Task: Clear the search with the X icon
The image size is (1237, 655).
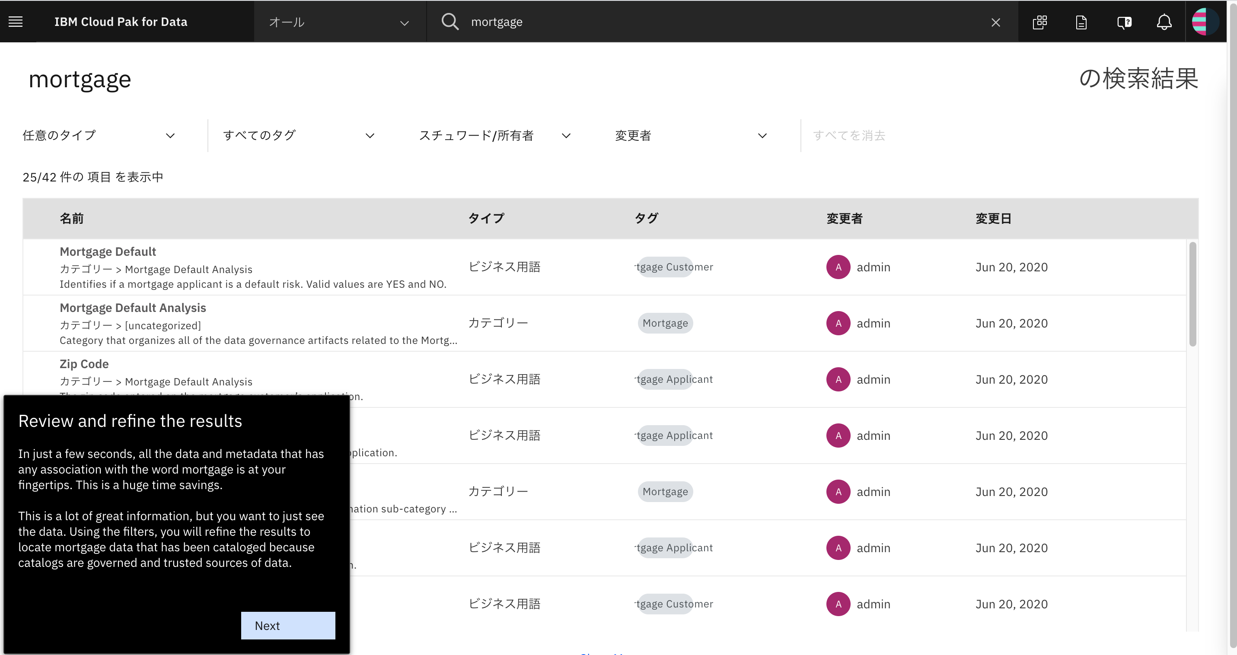Action: (995, 22)
